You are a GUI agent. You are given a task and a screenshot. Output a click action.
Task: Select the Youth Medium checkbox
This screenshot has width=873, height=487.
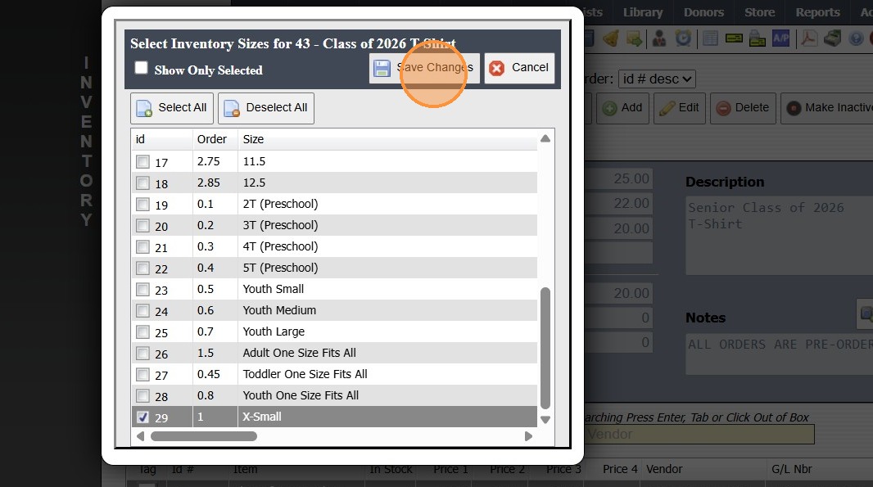(142, 310)
